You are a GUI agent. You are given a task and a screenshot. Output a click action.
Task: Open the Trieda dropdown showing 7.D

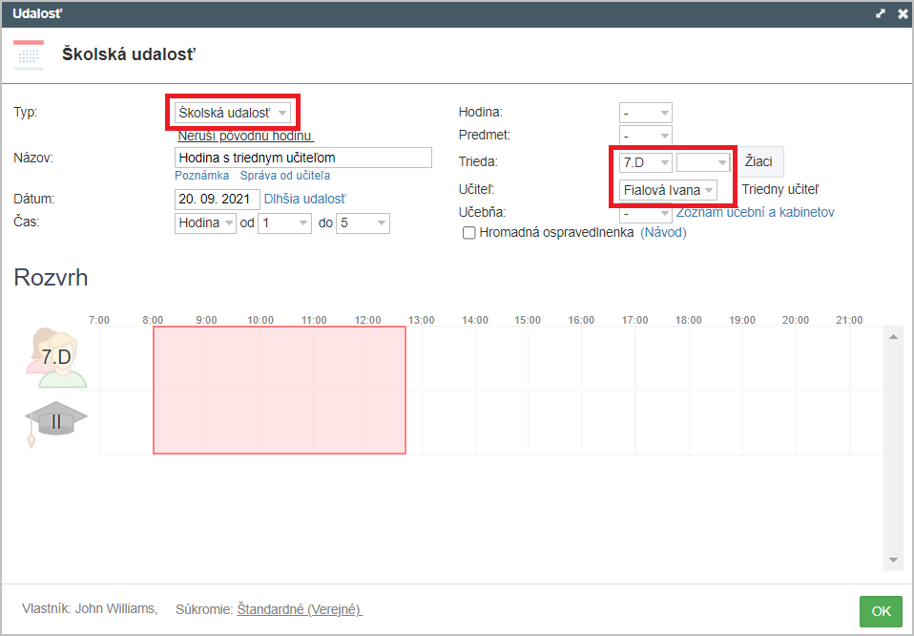pos(645,162)
